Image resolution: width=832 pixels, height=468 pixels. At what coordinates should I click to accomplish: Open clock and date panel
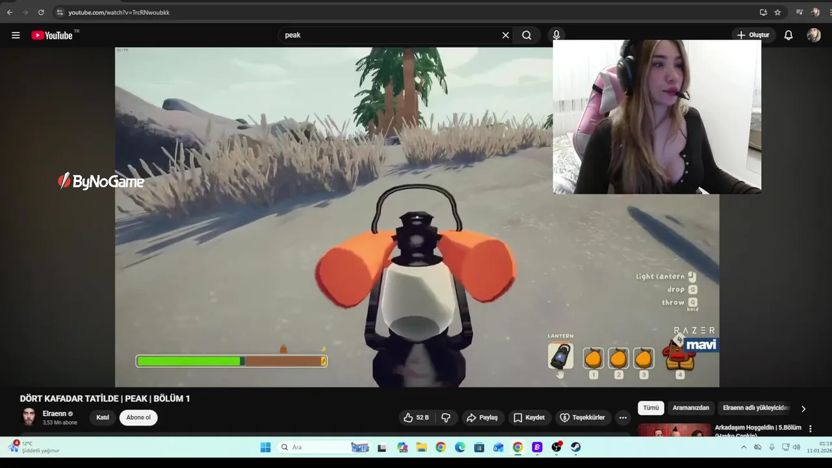pos(819,447)
